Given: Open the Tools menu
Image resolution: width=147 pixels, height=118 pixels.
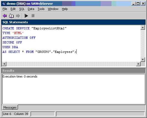Looking at the screenshot, I should (x=41, y=9).
